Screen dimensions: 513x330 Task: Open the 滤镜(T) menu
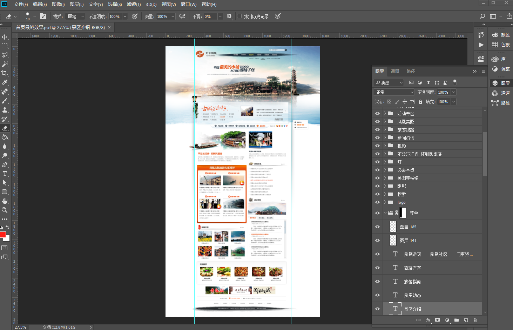(x=134, y=4)
